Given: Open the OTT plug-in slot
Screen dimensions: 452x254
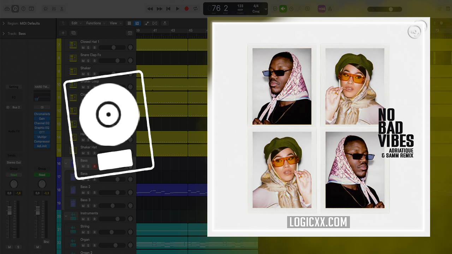Looking at the screenshot, I should click(x=42, y=132).
